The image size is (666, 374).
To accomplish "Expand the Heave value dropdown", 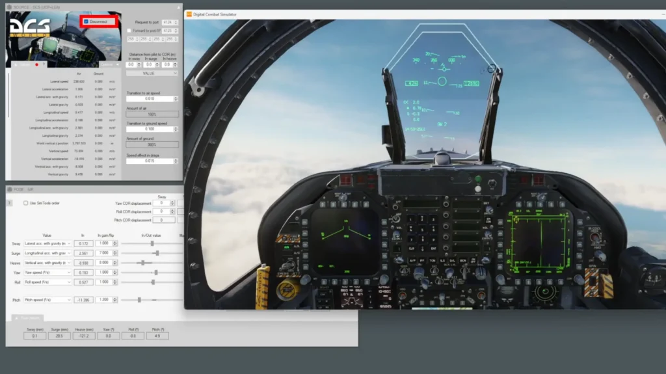I will tap(47, 263).
